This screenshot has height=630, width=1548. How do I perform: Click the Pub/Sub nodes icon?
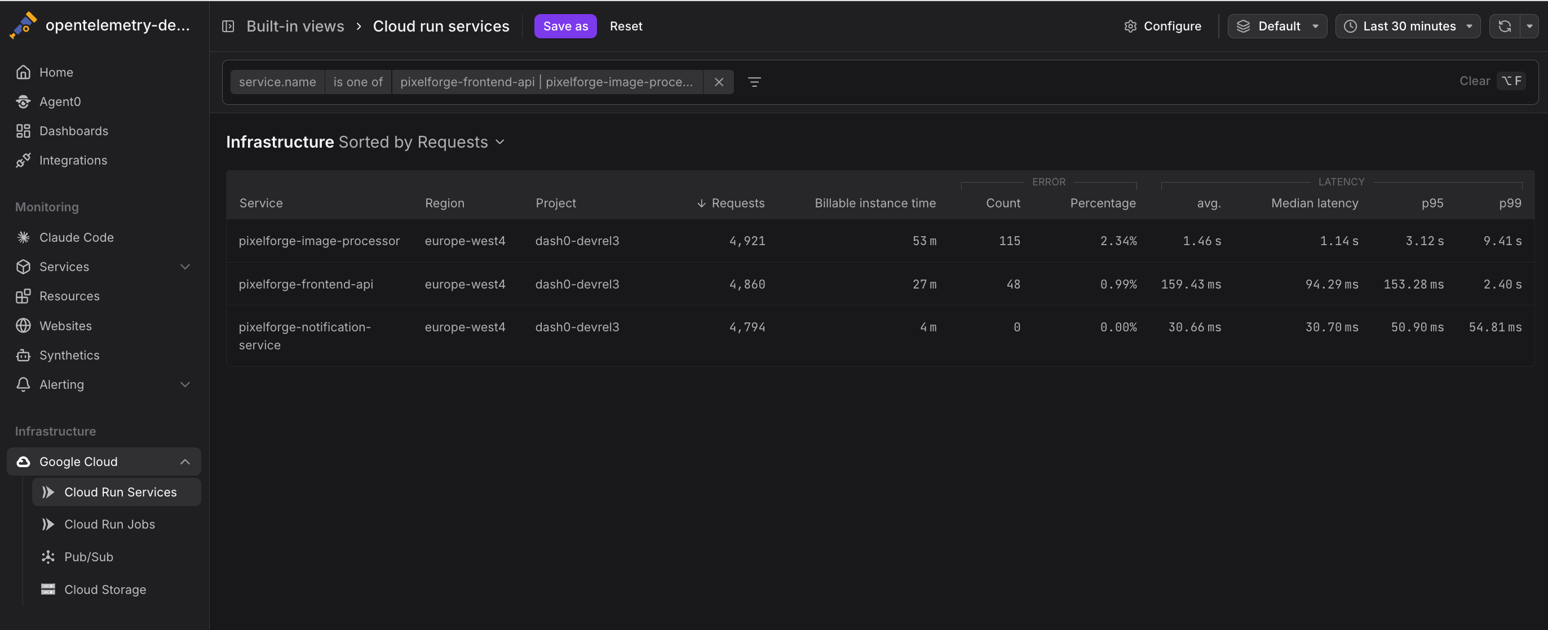[48, 557]
